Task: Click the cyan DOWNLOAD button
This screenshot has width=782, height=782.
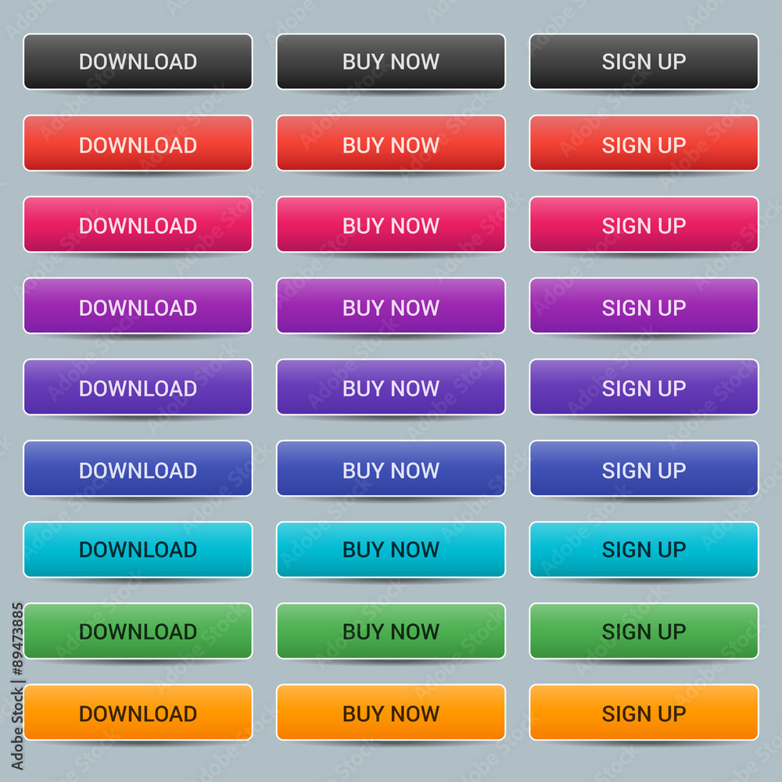Action: (x=138, y=550)
